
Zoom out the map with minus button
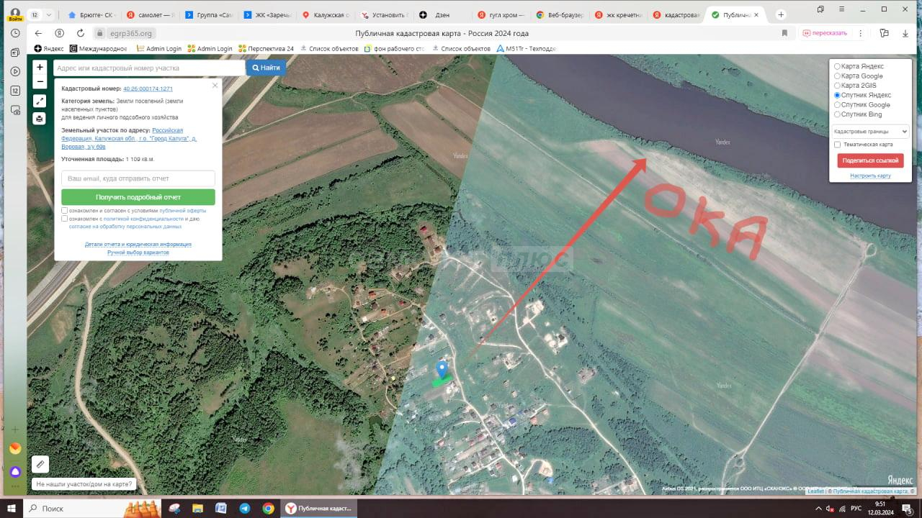(40, 81)
